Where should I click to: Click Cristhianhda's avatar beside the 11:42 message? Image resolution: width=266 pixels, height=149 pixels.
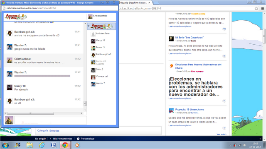[10, 60]
